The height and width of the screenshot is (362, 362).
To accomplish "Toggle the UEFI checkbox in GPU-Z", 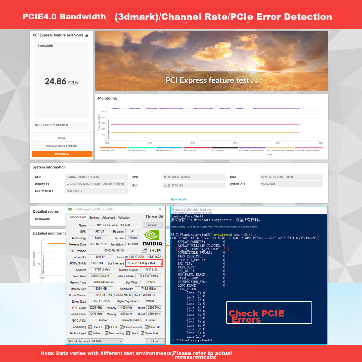I will click(152, 251).
